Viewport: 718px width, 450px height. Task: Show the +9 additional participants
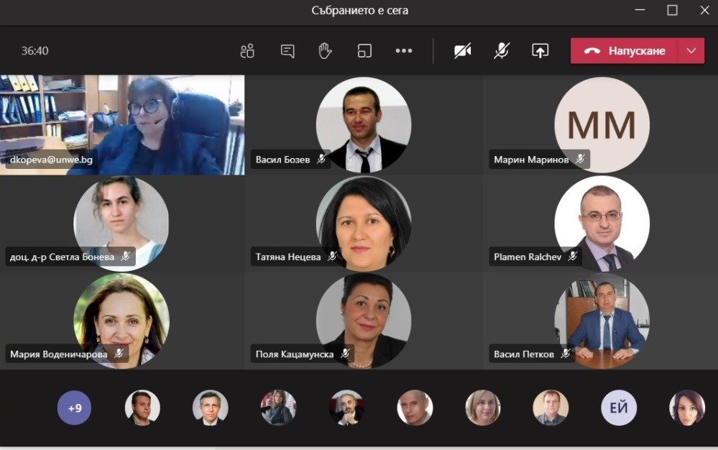[74, 408]
